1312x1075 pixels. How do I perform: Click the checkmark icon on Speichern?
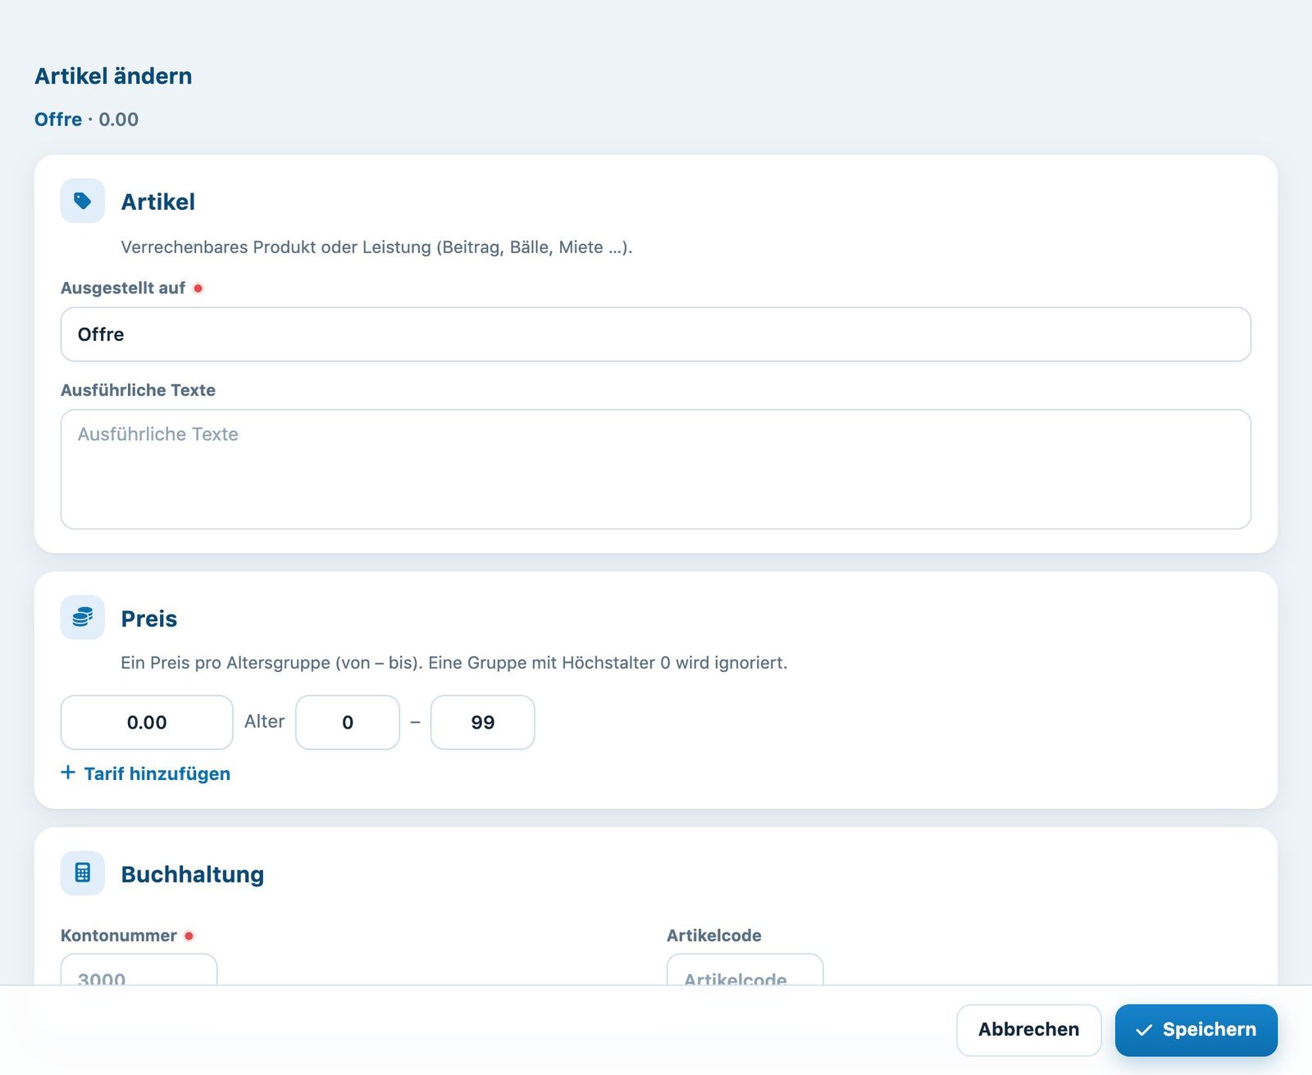(1144, 1030)
